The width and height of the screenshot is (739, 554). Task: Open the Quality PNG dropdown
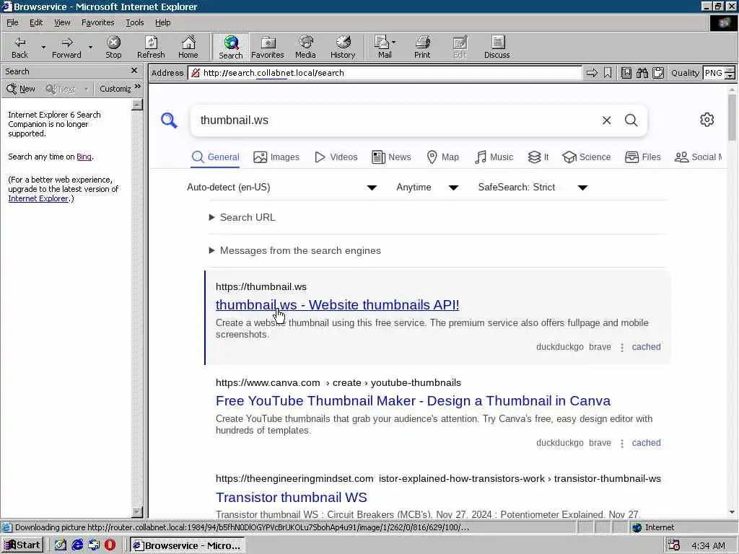click(x=730, y=73)
